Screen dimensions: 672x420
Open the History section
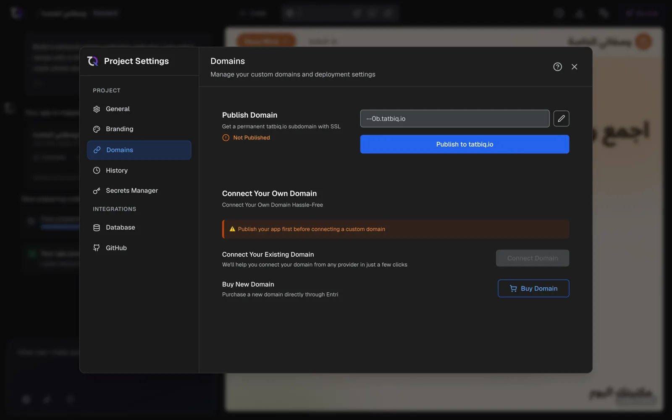(139, 171)
